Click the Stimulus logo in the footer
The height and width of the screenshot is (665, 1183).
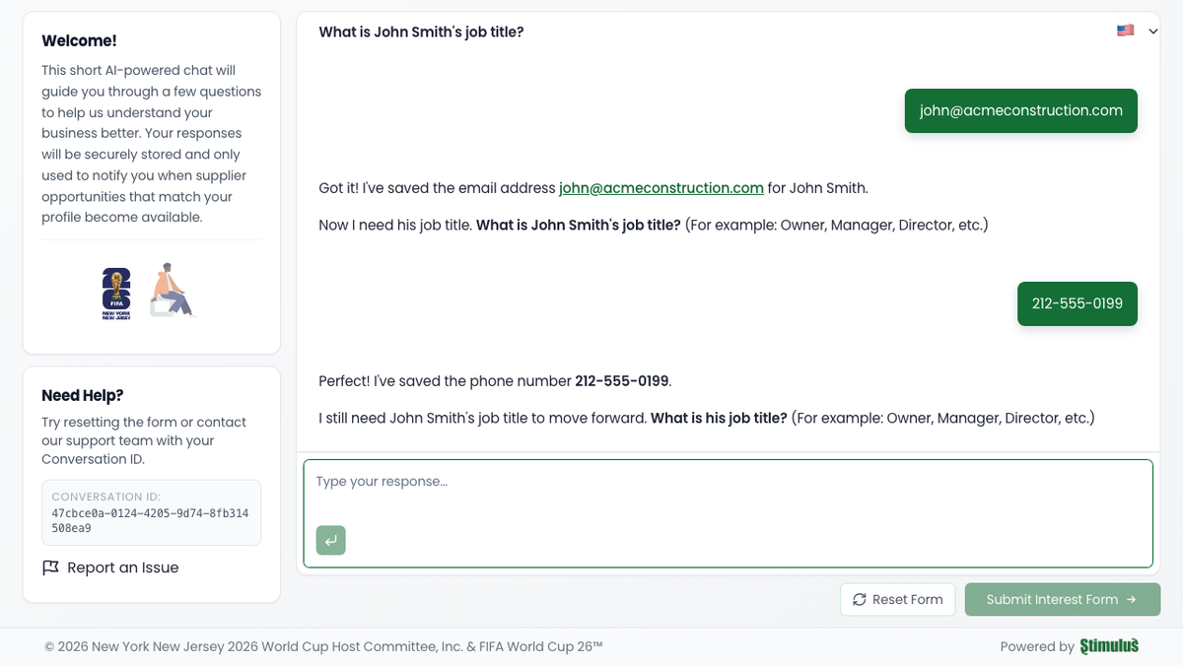click(1108, 646)
